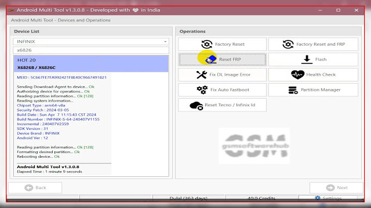
Task: Click the Next arrow icon
Action: (x=330, y=188)
